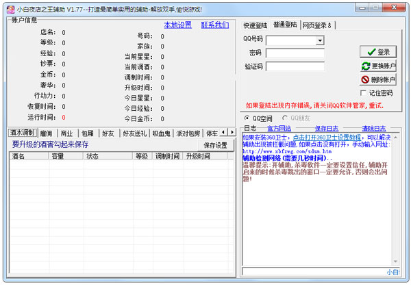This screenshot has width=411, height=286.
Task: Focus the 密码 input field
Action: [x=295, y=53]
